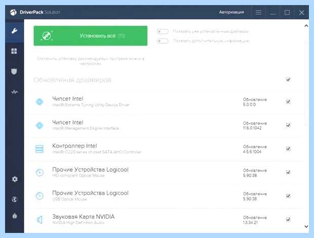Click the update version 5.0.0.0

pos(249,104)
